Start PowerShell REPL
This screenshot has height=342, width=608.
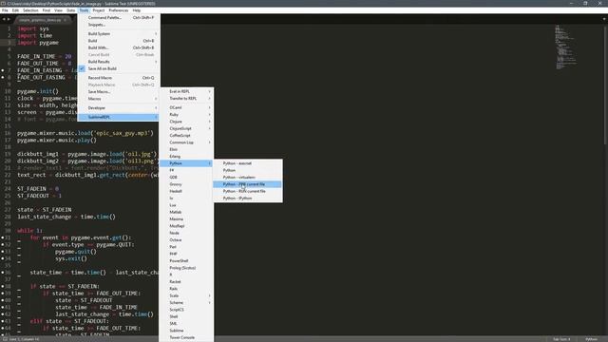[186, 261]
